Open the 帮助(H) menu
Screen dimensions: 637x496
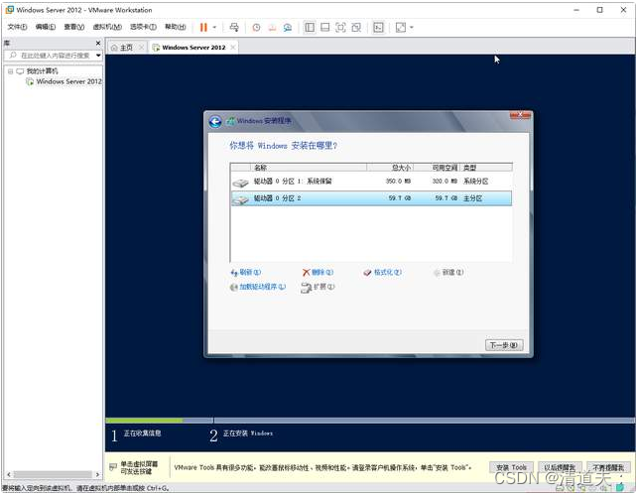click(175, 27)
